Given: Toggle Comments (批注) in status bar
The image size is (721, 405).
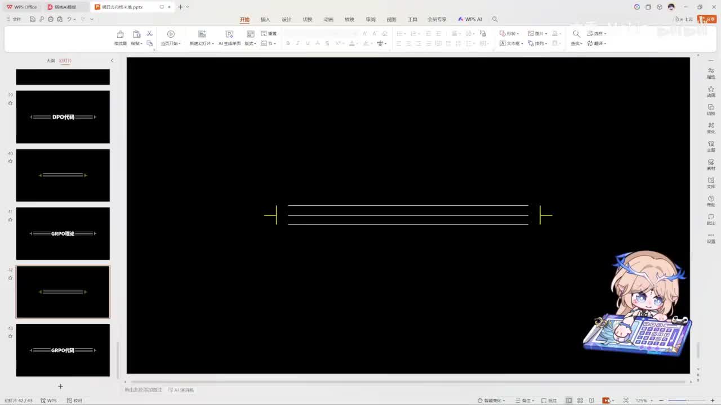Looking at the screenshot, I should (549, 400).
